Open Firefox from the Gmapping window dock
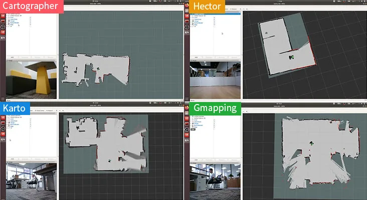367x200 pixels. click(187, 107)
